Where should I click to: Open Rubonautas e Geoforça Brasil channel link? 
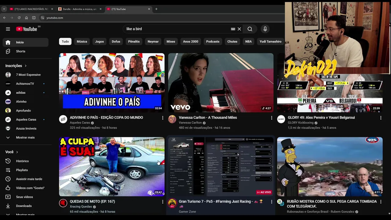[320, 211]
